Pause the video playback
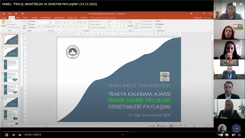Image resolution: width=245 pixels, height=138 pixels. coord(7,135)
